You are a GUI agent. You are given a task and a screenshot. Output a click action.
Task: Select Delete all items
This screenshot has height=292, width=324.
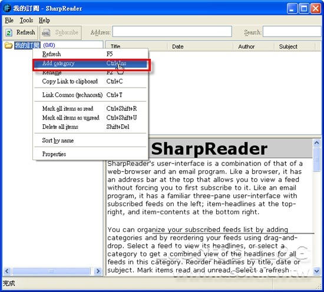(90, 127)
